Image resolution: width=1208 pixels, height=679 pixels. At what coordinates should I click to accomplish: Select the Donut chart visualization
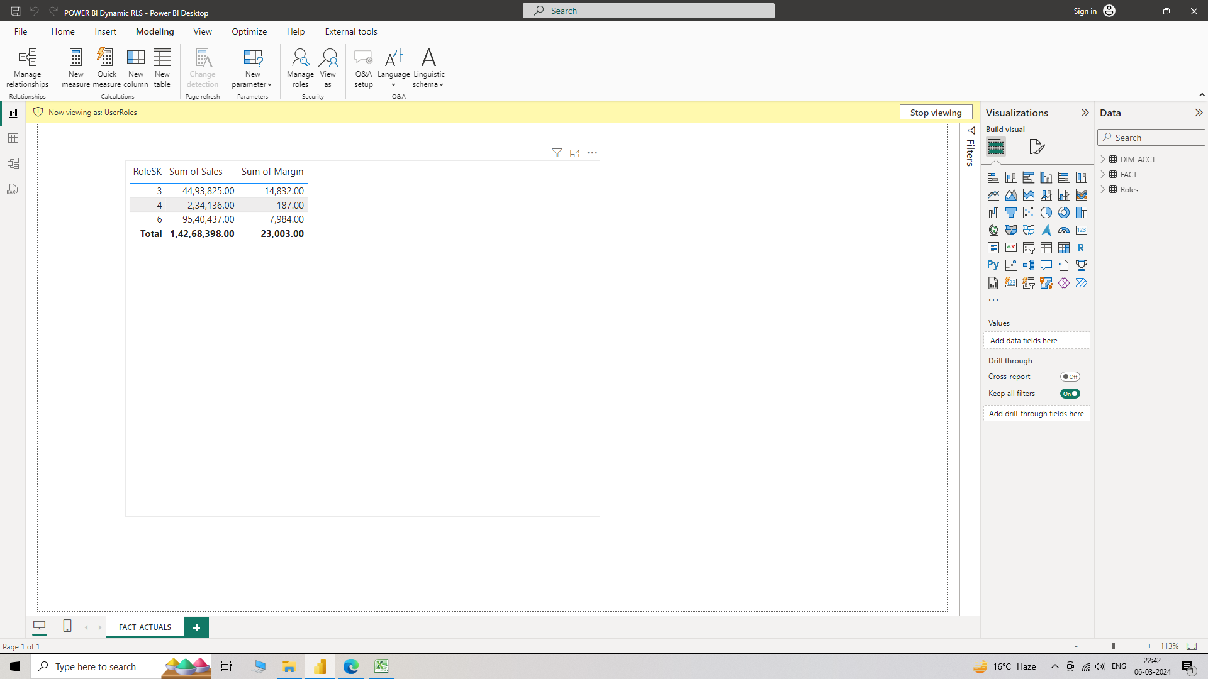point(1063,213)
